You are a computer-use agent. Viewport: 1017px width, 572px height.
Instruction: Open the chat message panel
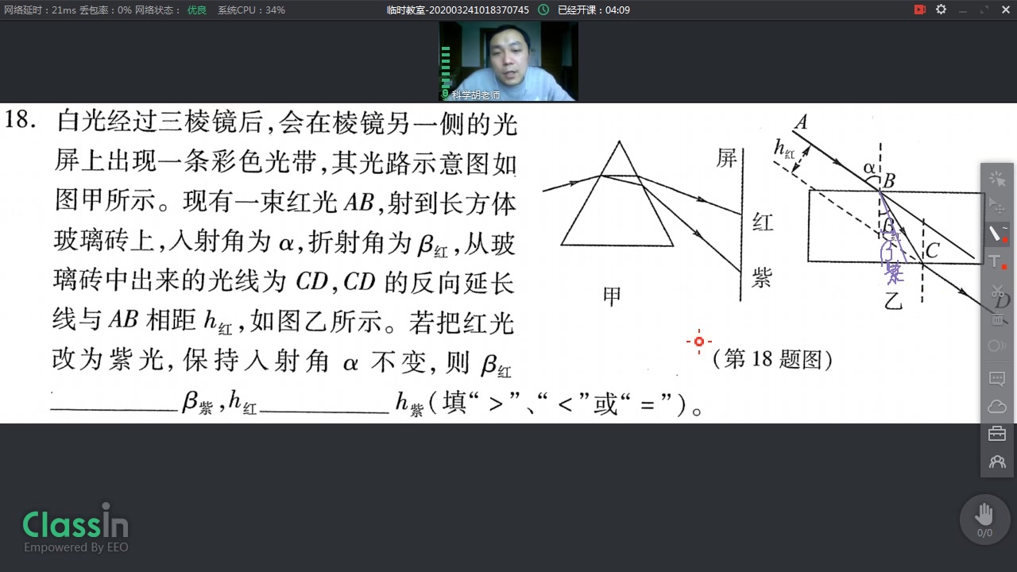pyautogui.click(x=997, y=379)
